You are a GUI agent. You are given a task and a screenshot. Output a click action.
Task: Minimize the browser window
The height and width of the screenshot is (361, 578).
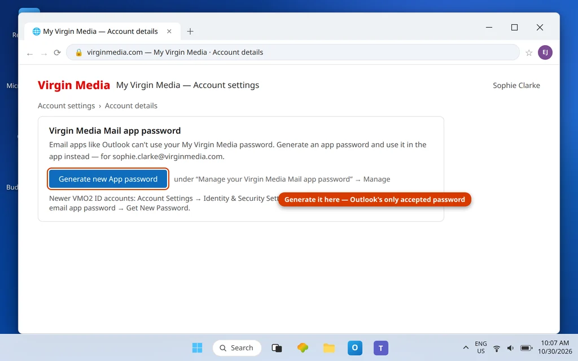click(x=489, y=27)
